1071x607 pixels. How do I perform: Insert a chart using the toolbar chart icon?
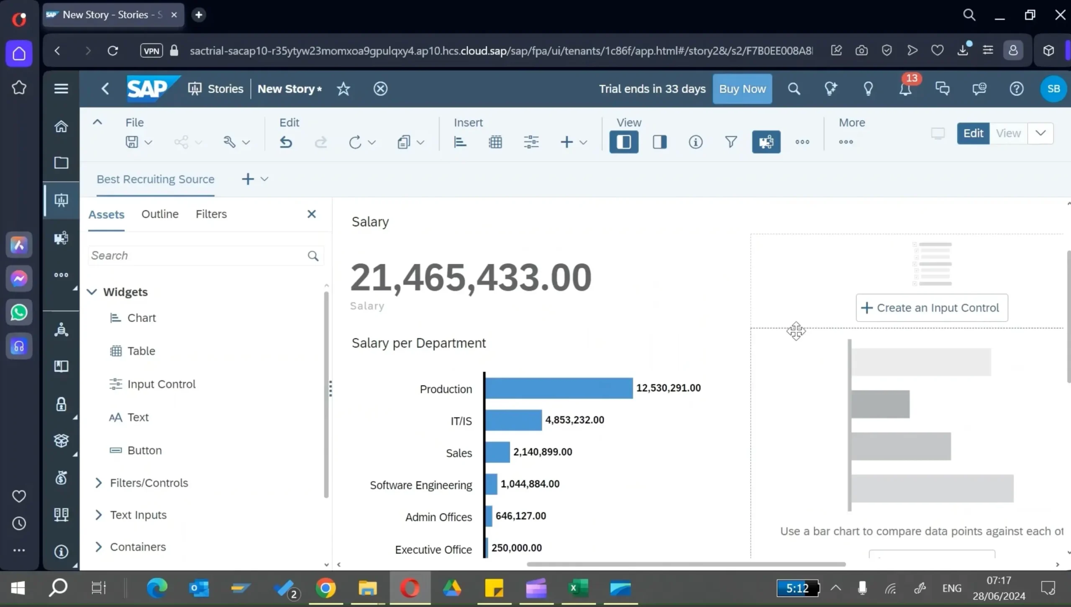pos(460,142)
